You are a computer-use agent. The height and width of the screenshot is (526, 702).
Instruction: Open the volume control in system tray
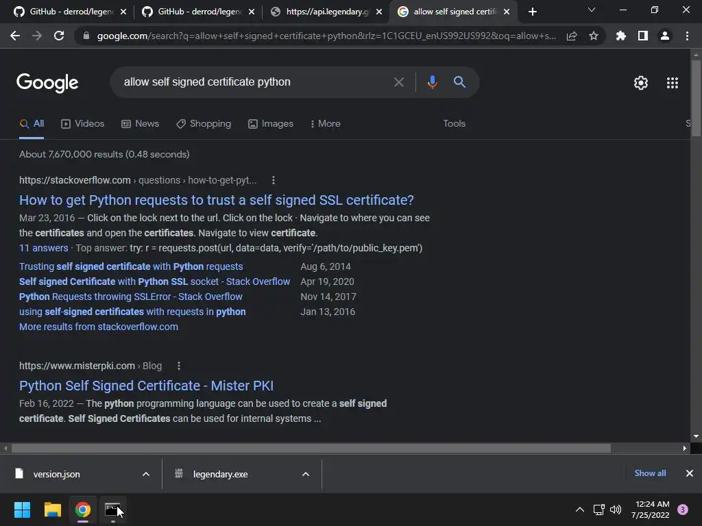pyautogui.click(x=616, y=510)
